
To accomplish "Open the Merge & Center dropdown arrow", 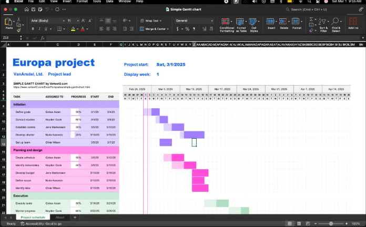I will [169, 29].
